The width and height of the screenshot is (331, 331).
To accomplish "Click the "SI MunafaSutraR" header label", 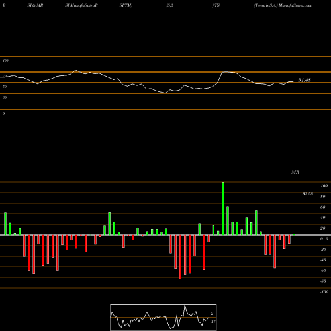I will pos(81,5).
